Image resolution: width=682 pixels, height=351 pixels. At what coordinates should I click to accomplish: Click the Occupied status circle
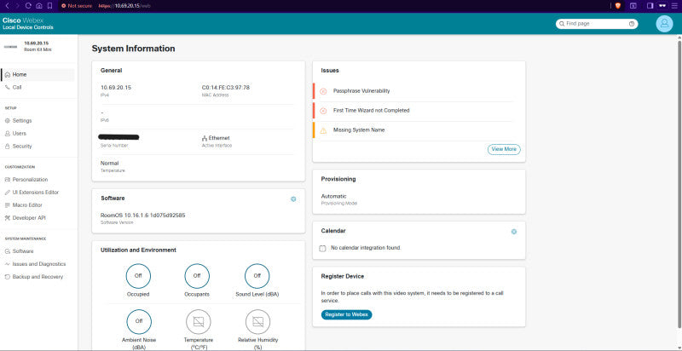[x=138, y=275]
